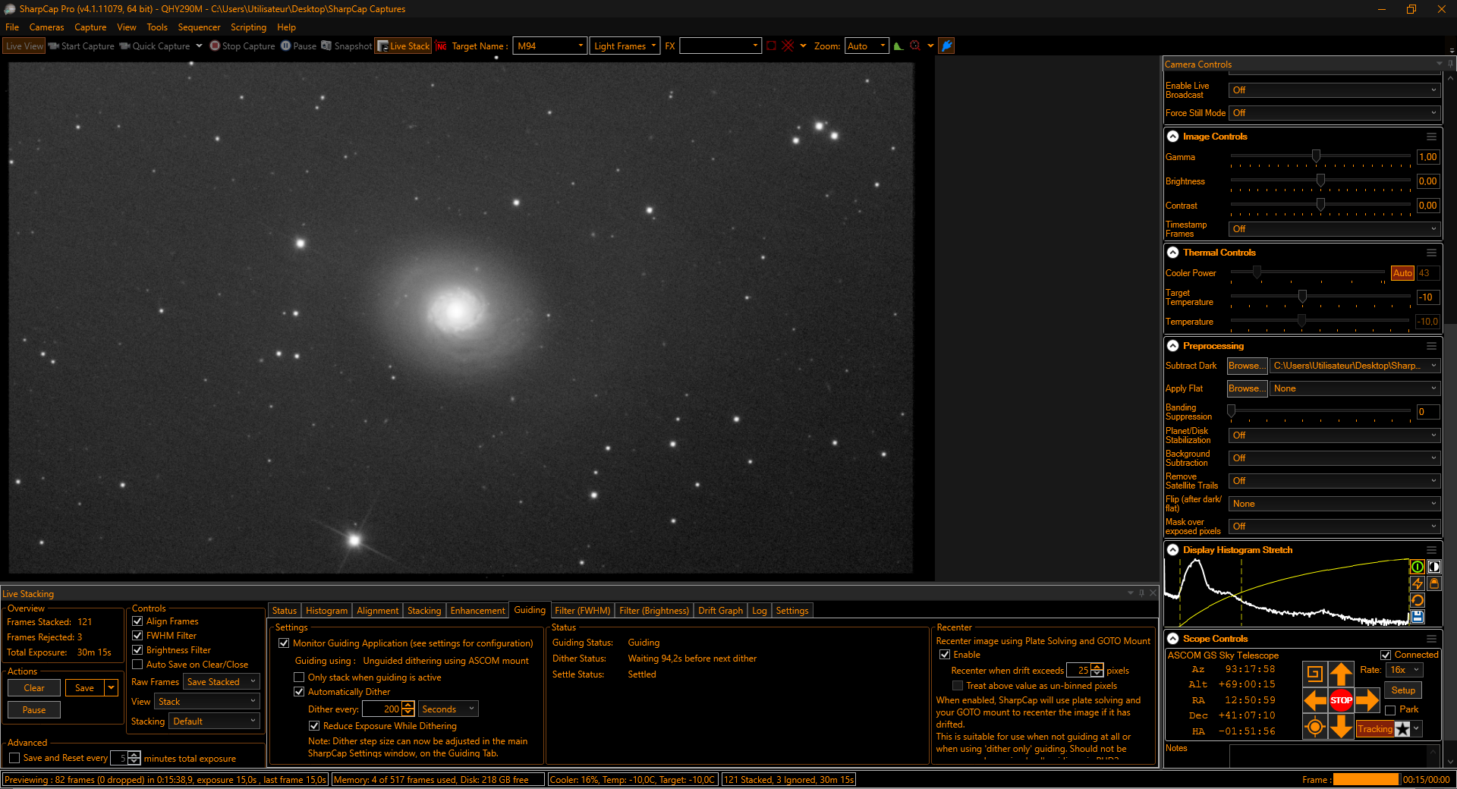Reset the display histogram stretch
This screenshot has height=789, width=1457.
[x=1417, y=600]
